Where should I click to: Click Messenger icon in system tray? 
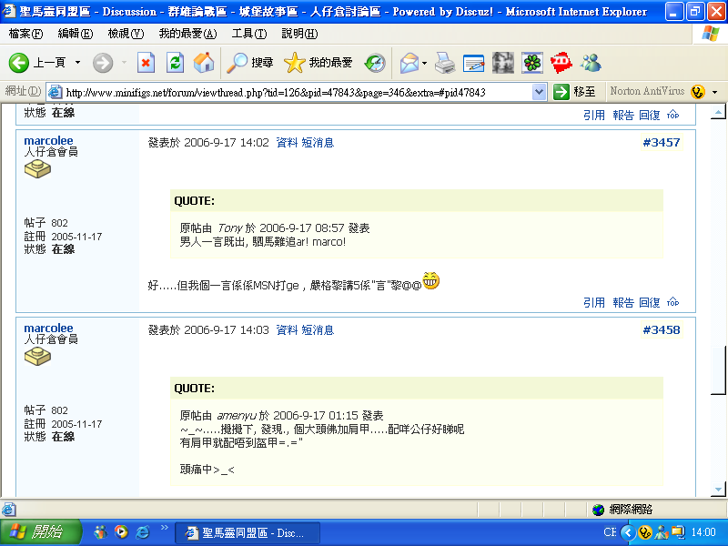pos(662,532)
